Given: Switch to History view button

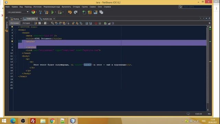Looking at the screenshot, I should tap(26, 23).
